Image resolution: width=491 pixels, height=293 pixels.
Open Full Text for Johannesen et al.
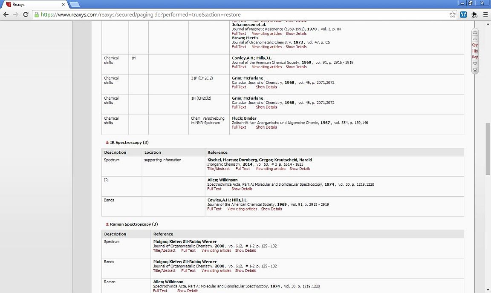[x=239, y=34]
